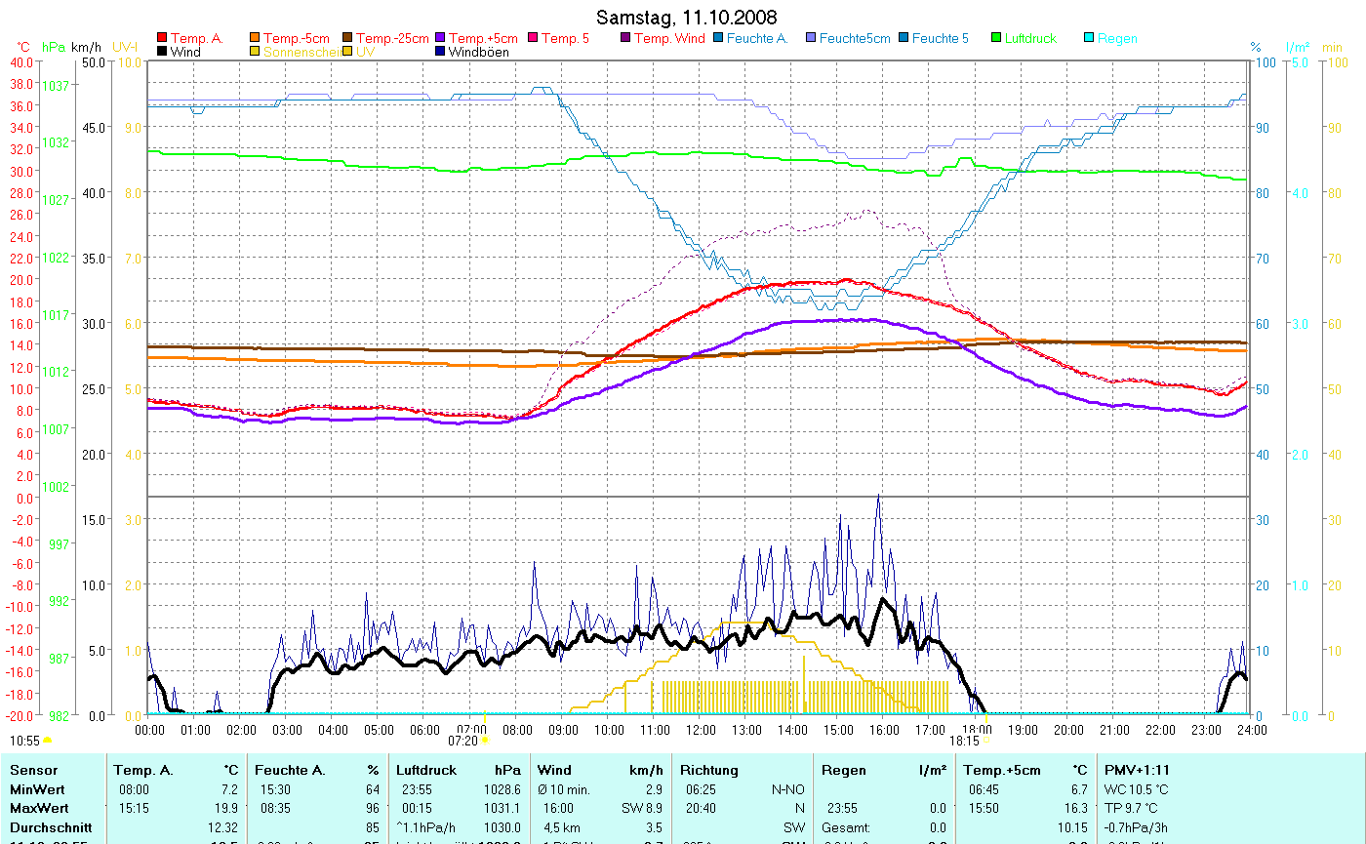Click the cyan Regen legend square
1366x844 pixels.
1090,39
